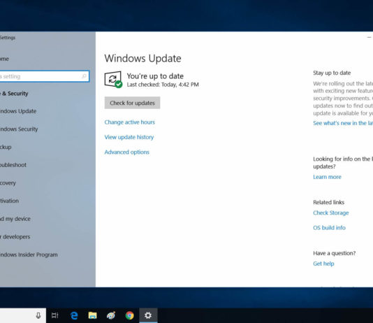Image resolution: width=373 pixels, height=323 pixels.
Task: Open Task View from the taskbar
Action: point(55,315)
